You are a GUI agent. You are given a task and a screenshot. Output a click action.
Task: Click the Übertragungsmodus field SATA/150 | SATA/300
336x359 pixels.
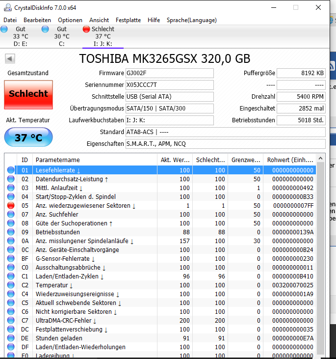click(x=170, y=109)
